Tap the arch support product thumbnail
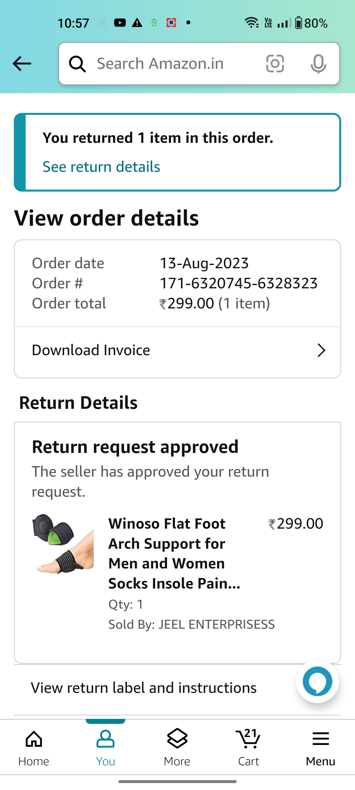This screenshot has height=790, width=355. [63, 544]
